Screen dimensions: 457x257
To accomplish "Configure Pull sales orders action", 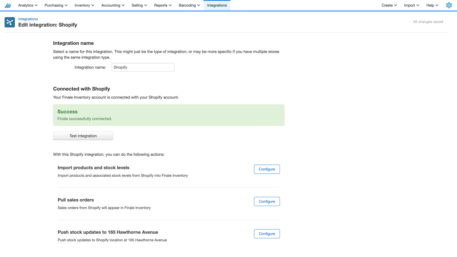I will (x=267, y=202).
